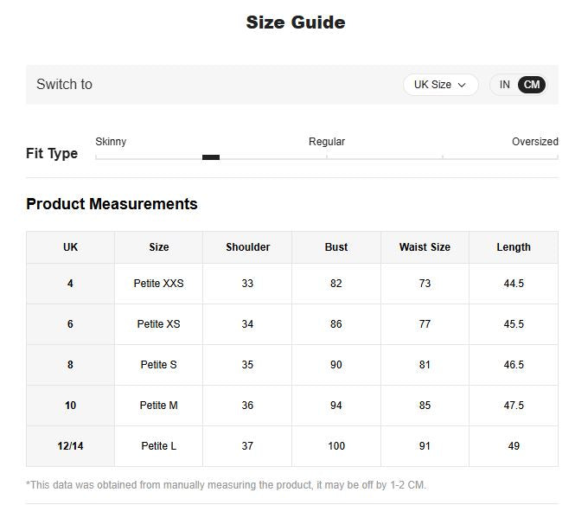Click the Product Measurements heading
575x505 pixels.
tap(112, 204)
